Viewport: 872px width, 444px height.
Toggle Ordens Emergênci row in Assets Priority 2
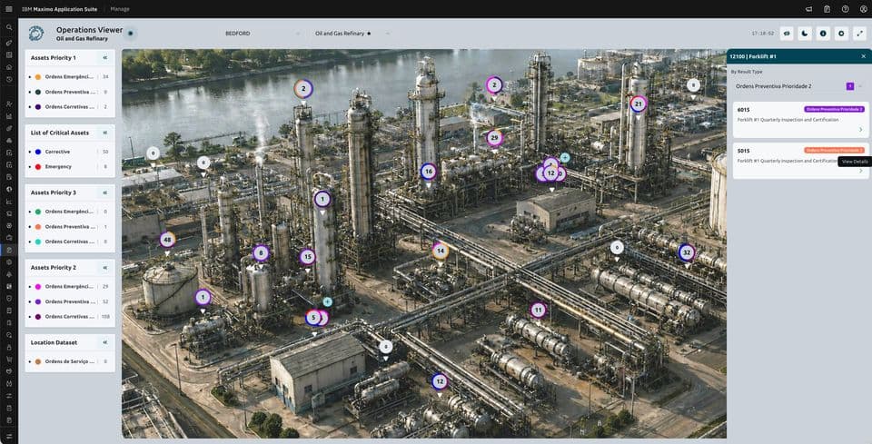pyautogui.click(x=70, y=287)
